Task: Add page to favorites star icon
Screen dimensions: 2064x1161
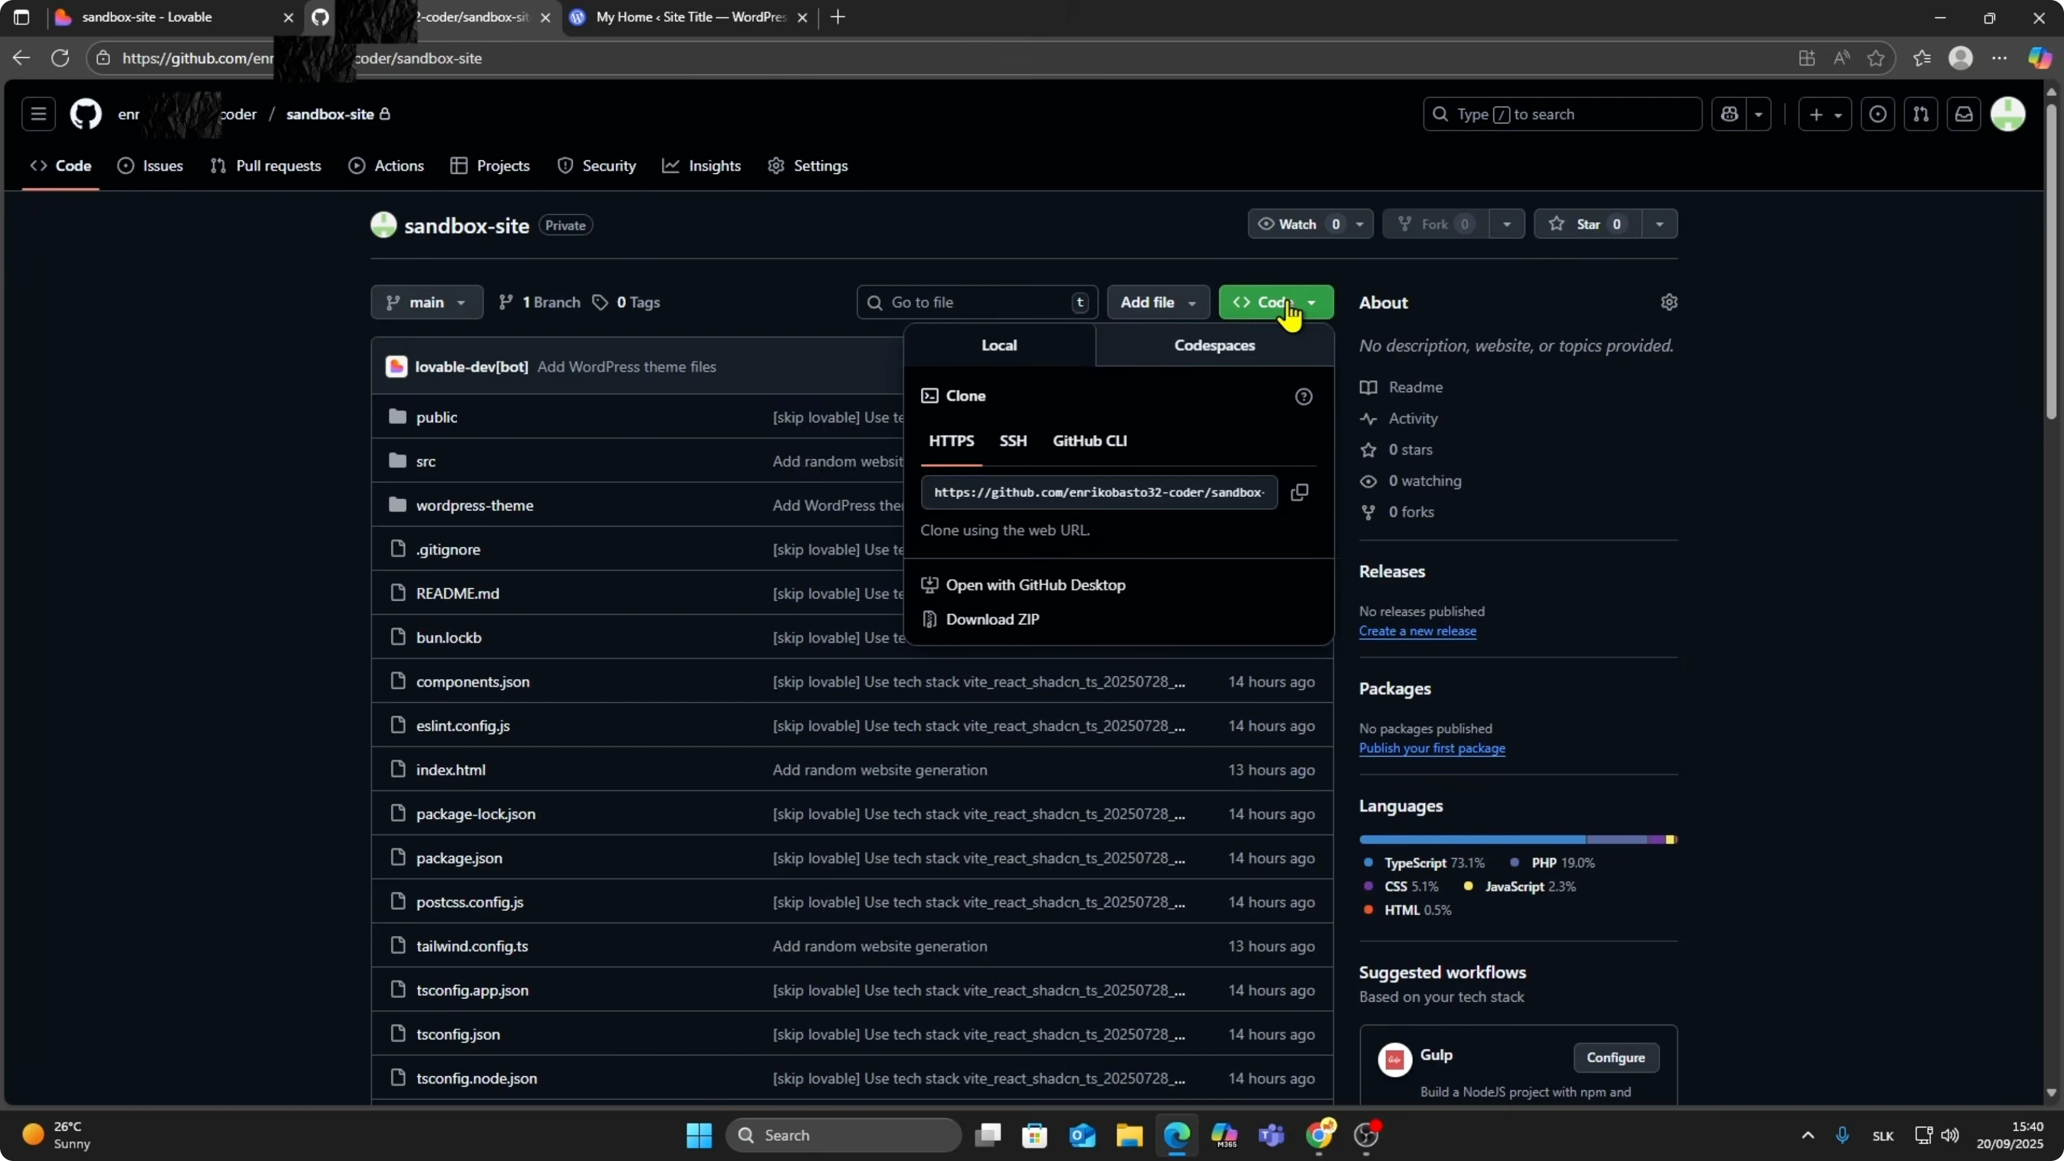Action: [x=1876, y=58]
